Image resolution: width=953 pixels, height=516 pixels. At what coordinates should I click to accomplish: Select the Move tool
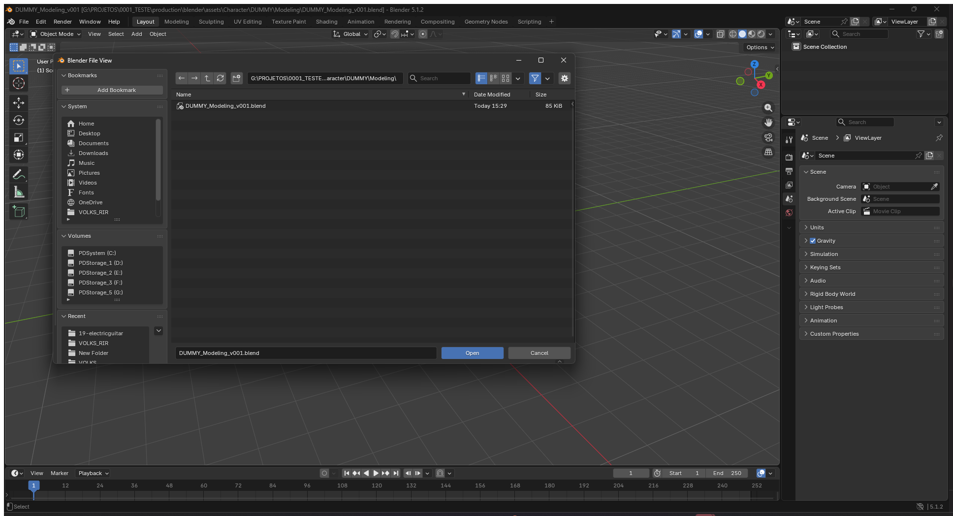19,102
